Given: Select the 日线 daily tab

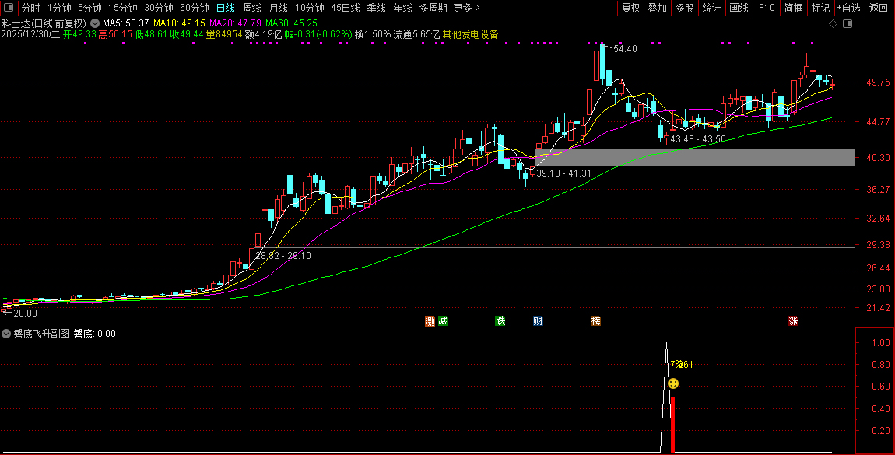Looking at the screenshot, I should (x=226, y=8).
